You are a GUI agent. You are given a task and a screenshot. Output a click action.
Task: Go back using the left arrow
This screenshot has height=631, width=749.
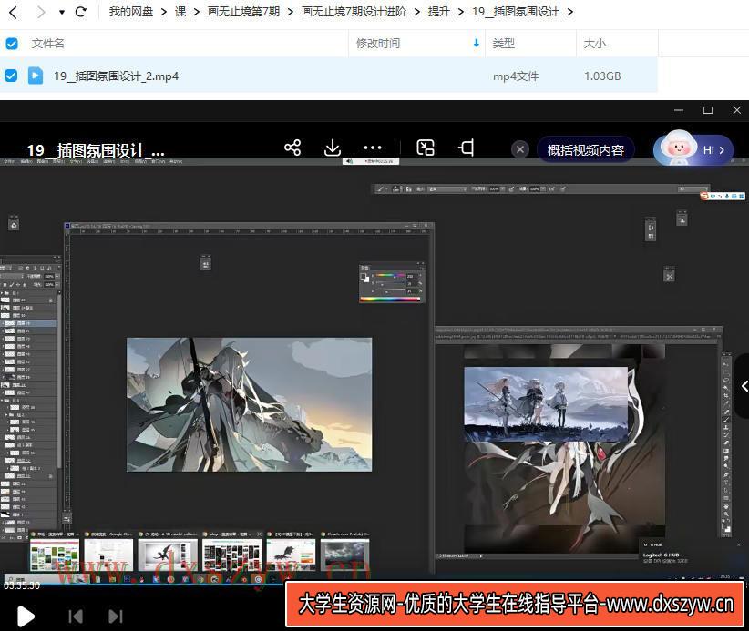tap(14, 13)
